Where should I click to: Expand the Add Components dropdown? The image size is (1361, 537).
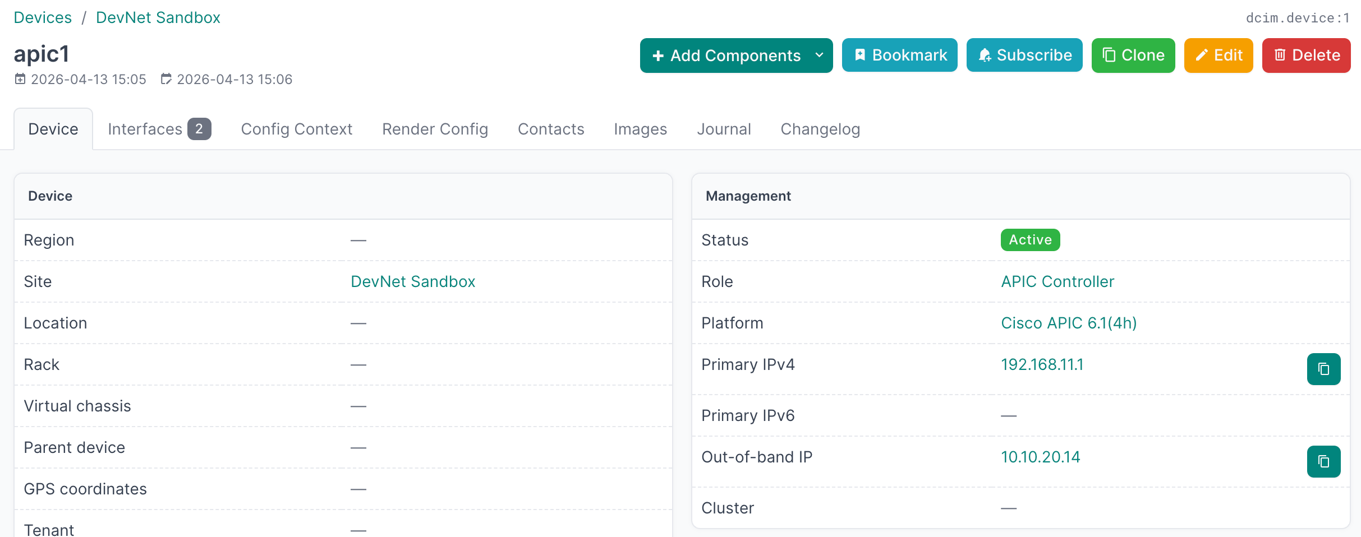(819, 55)
